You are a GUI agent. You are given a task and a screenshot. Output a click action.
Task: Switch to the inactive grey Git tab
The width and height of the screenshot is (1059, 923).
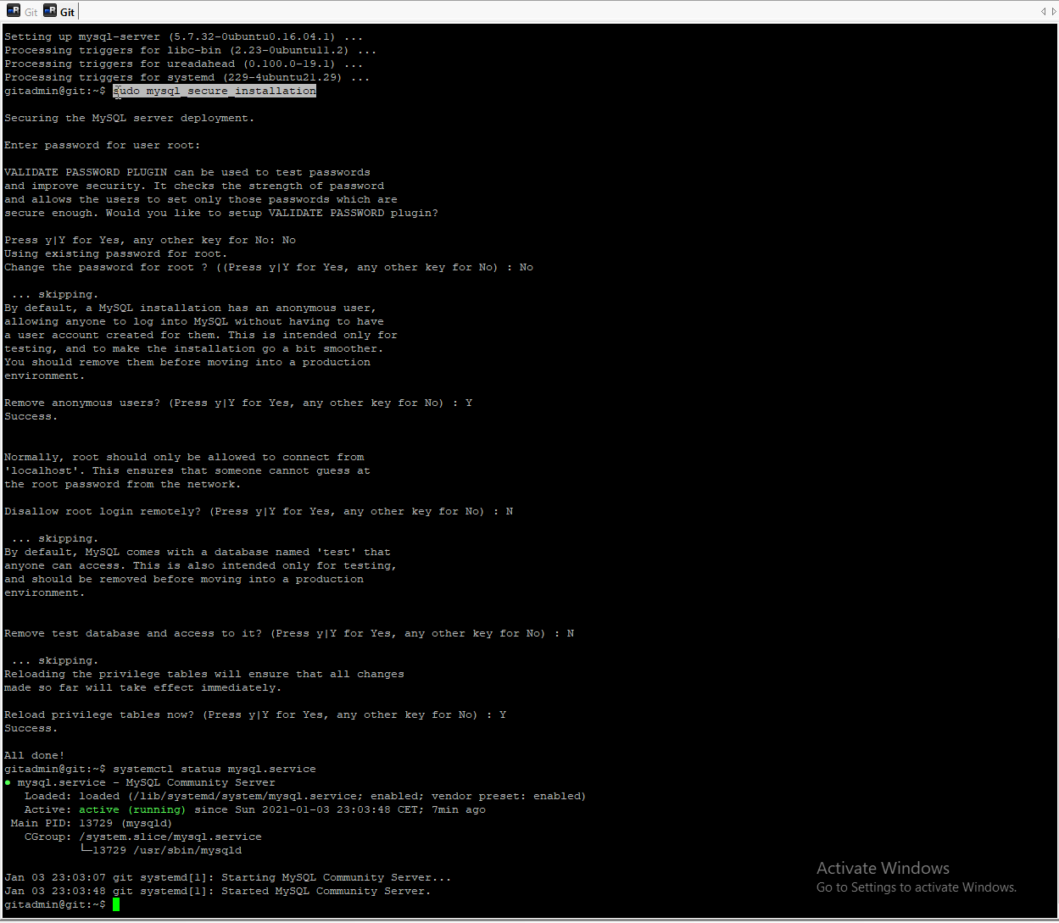coord(23,12)
